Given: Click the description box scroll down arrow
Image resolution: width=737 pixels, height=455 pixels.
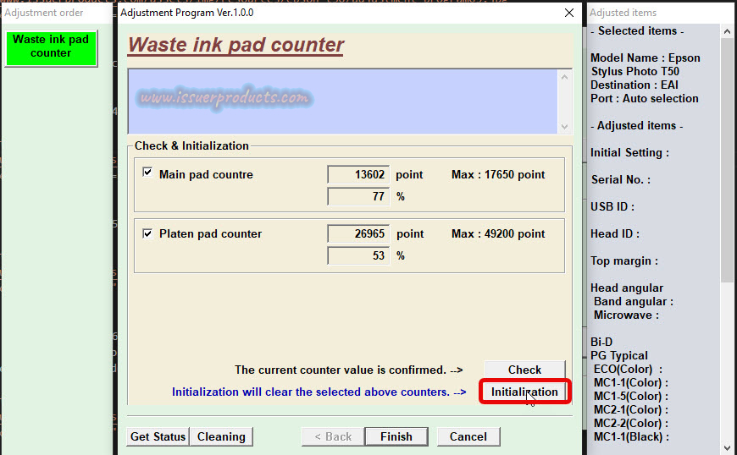Looking at the screenshot, I should click(564, 127).
